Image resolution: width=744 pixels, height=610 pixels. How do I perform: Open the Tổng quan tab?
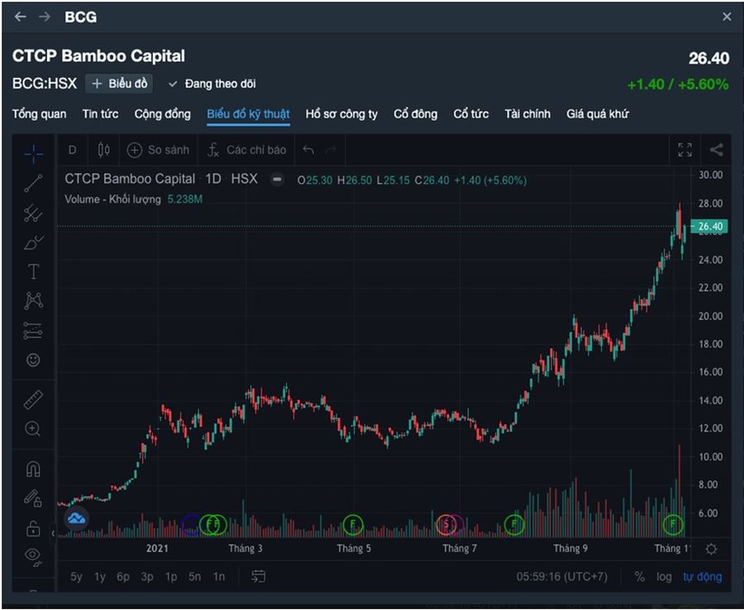pyautogui.click(x=40, y=114)
